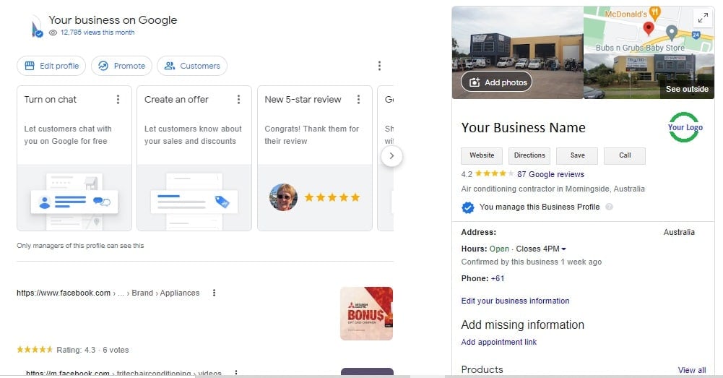Expand hours dropdown next to Closes 4PM
Image resolution: width=723 pixels, height=378 pixels.
563,249
